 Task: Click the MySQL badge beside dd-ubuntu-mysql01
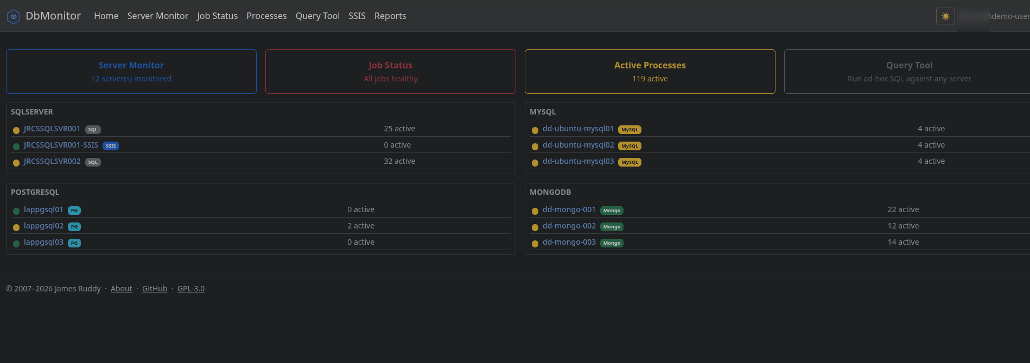coord(630,130)
